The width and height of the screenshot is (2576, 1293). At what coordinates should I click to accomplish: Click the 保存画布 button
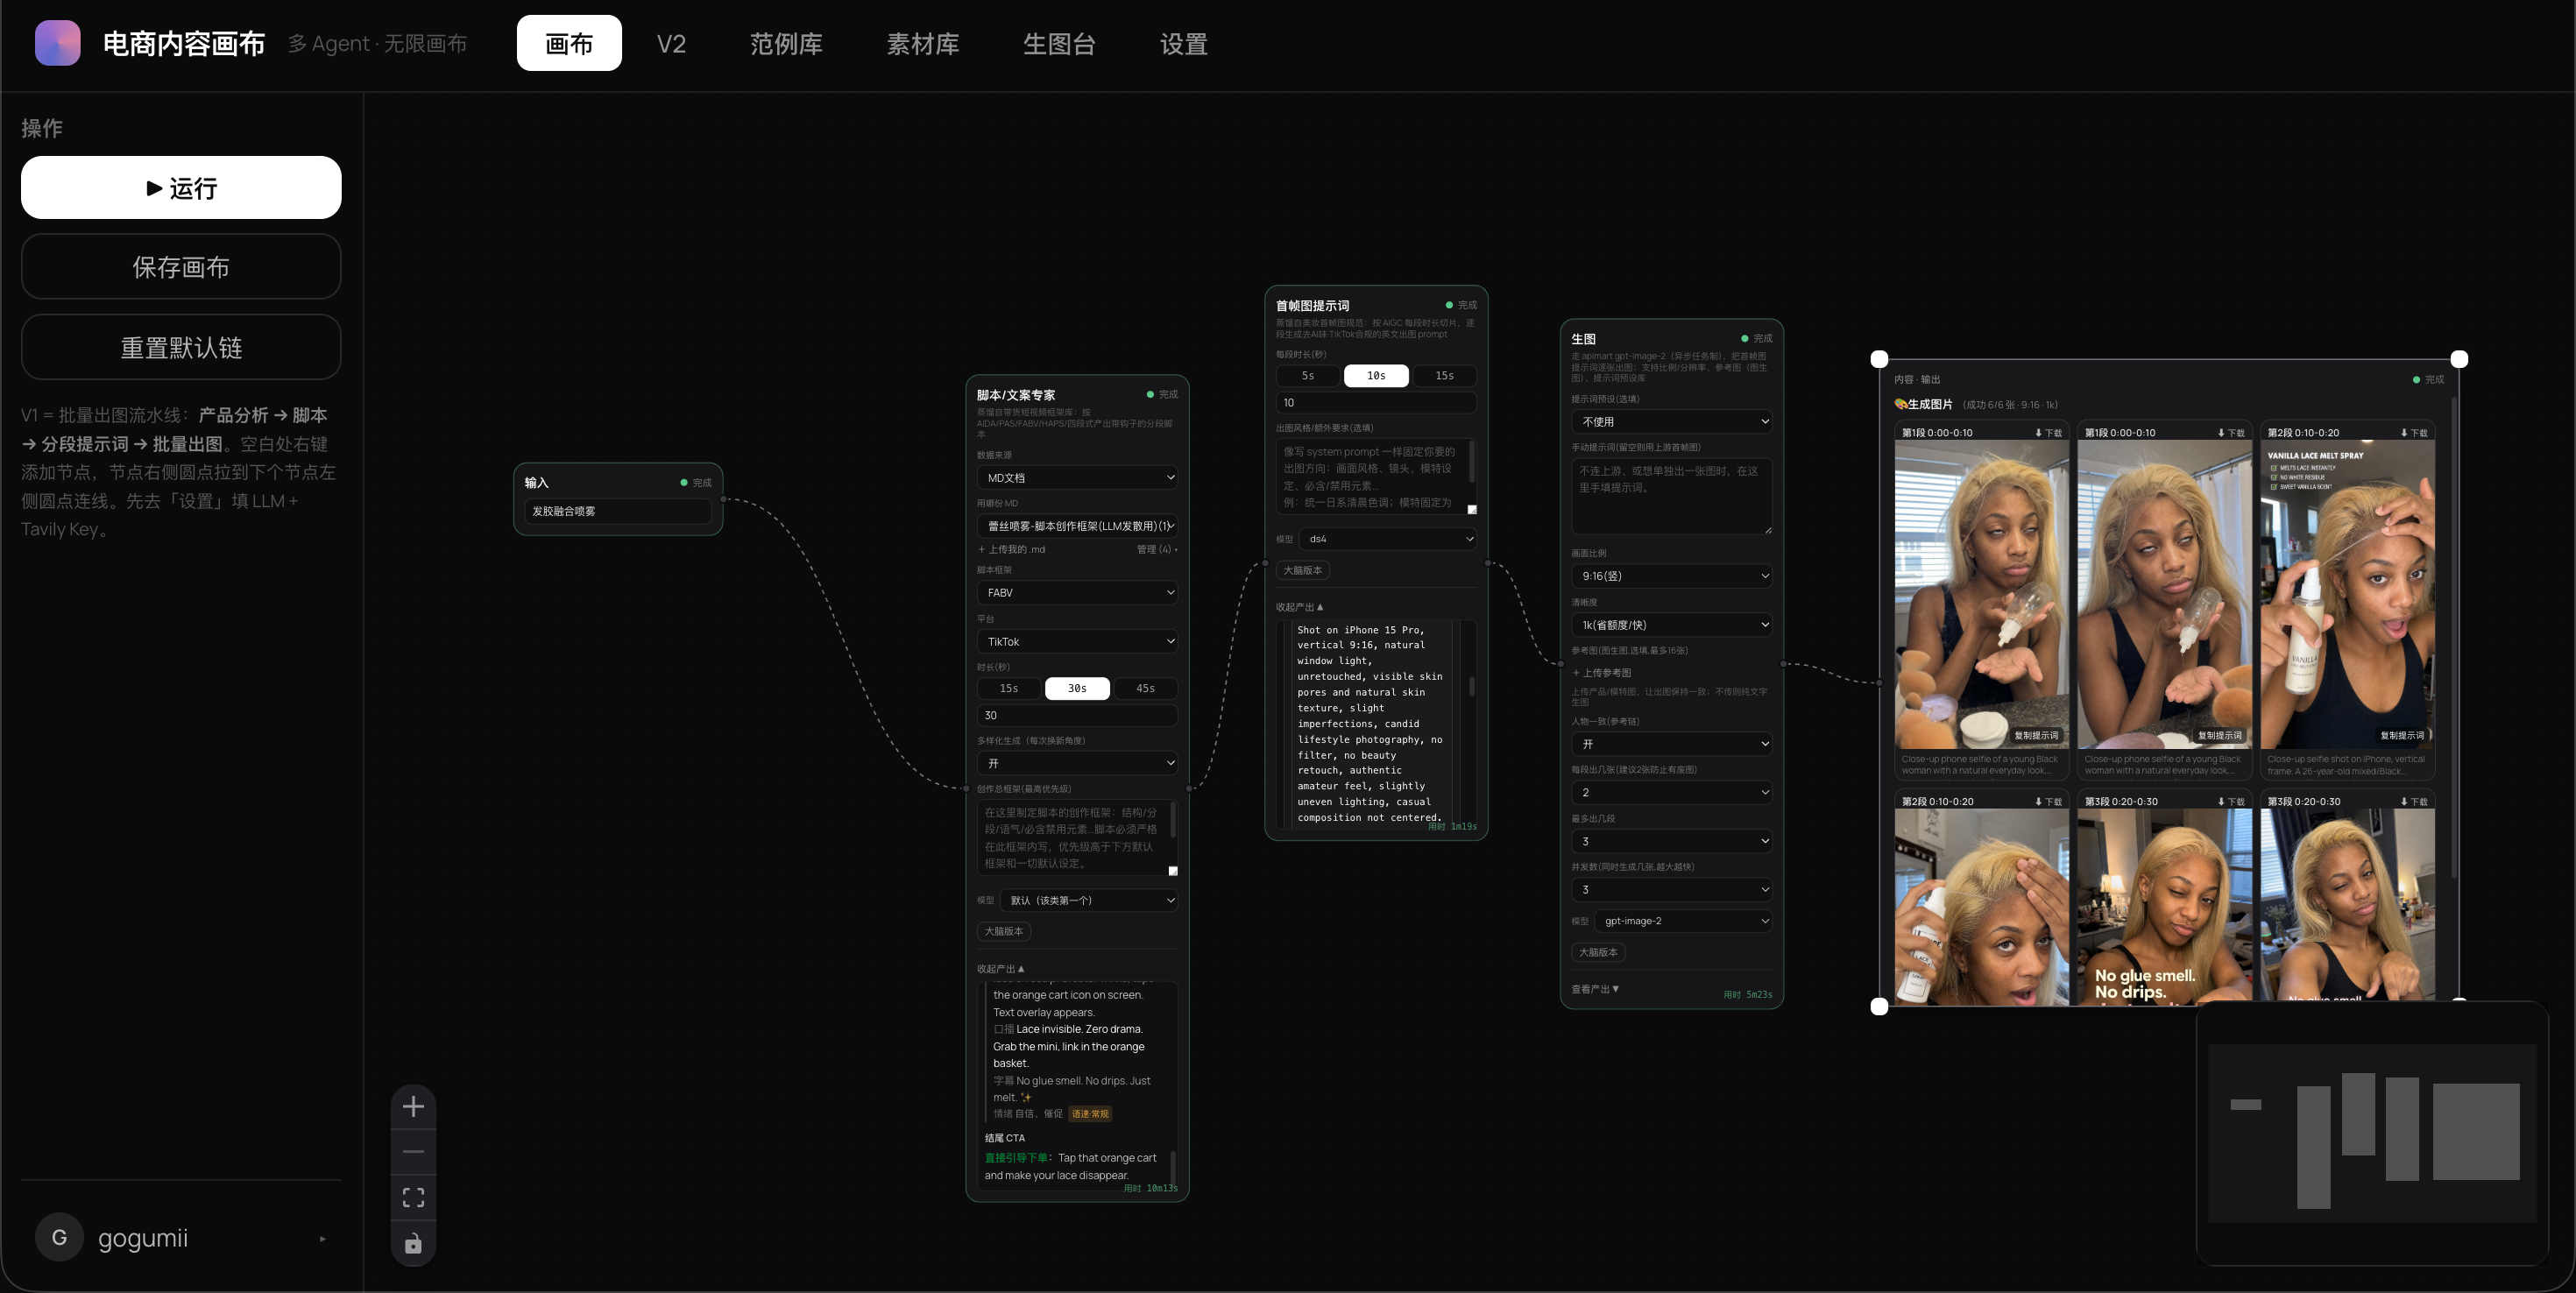tap(181, 266)
